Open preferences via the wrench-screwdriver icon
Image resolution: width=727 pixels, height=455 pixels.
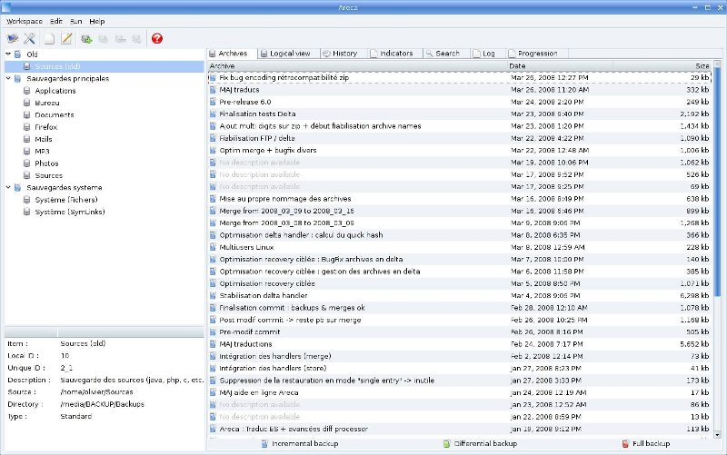pos(30,38)
